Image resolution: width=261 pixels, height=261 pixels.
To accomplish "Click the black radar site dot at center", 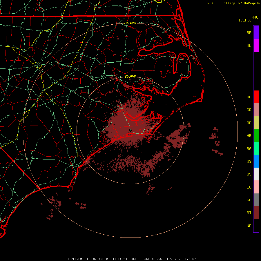I will pyautogui.click(x=130, y=130).
